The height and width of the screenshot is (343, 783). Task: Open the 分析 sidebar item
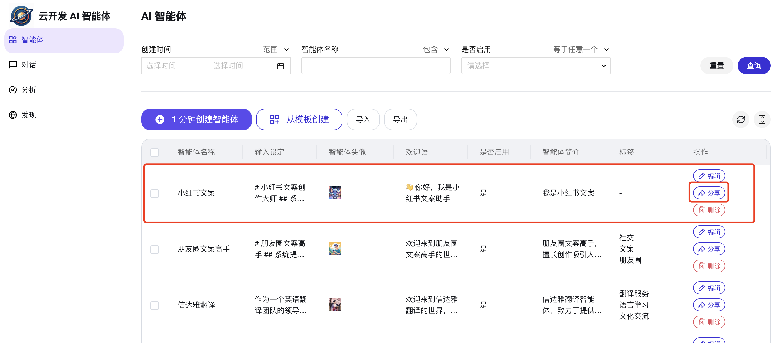click(x=28, y=90)
